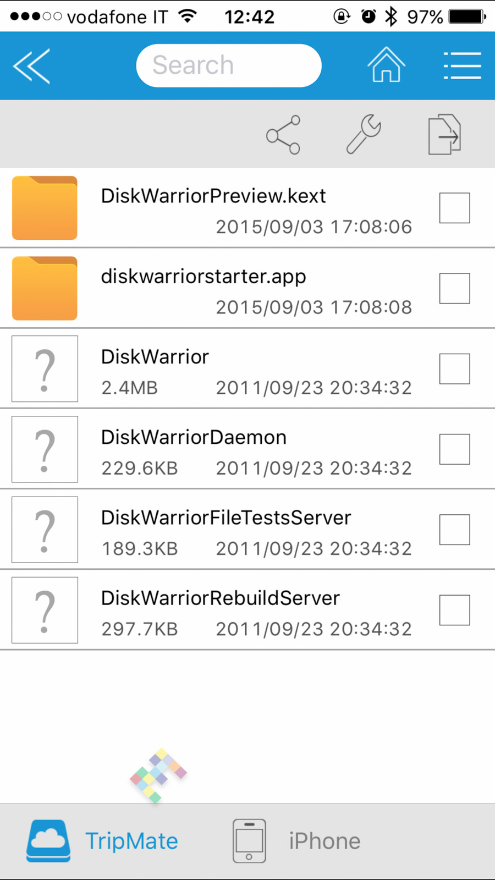Select the DiskWarriorFileTestsServer checkbox
495x880 pixels.
[x=454, y=530]
